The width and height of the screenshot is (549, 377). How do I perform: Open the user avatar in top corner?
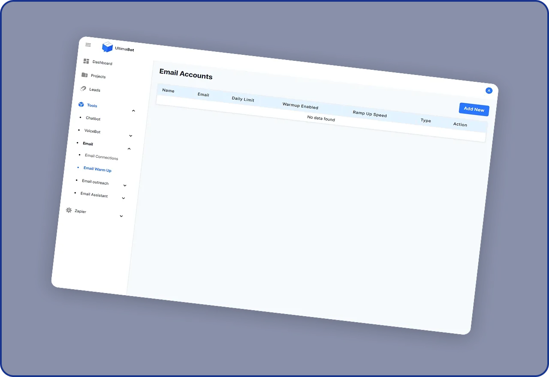[489, 90]
